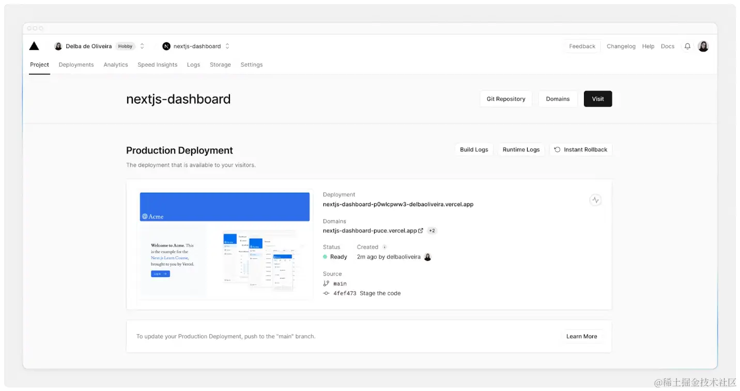Click the large nextjs-dashboard page title
This screenshot has width=740, height=391.
point(178,99)
